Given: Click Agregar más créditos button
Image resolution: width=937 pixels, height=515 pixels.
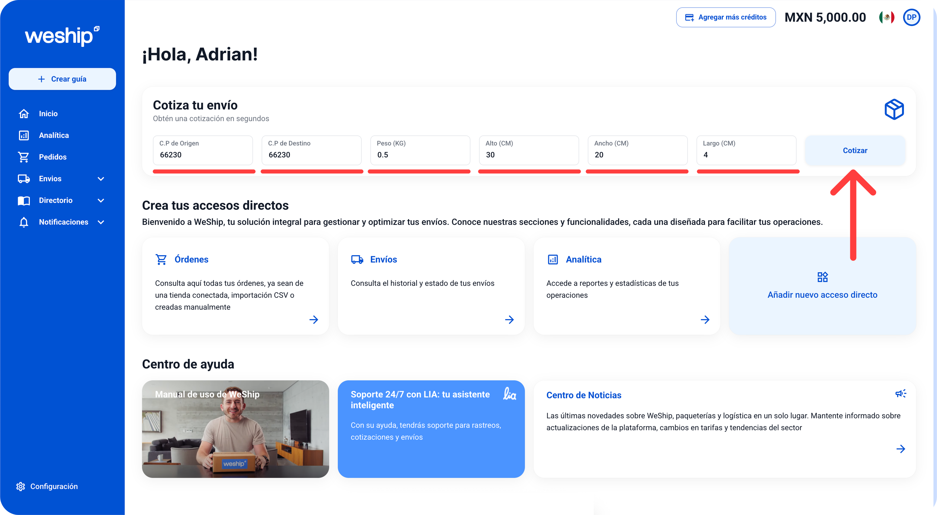Looking at the screenshot, I should [x=726, y=17].
